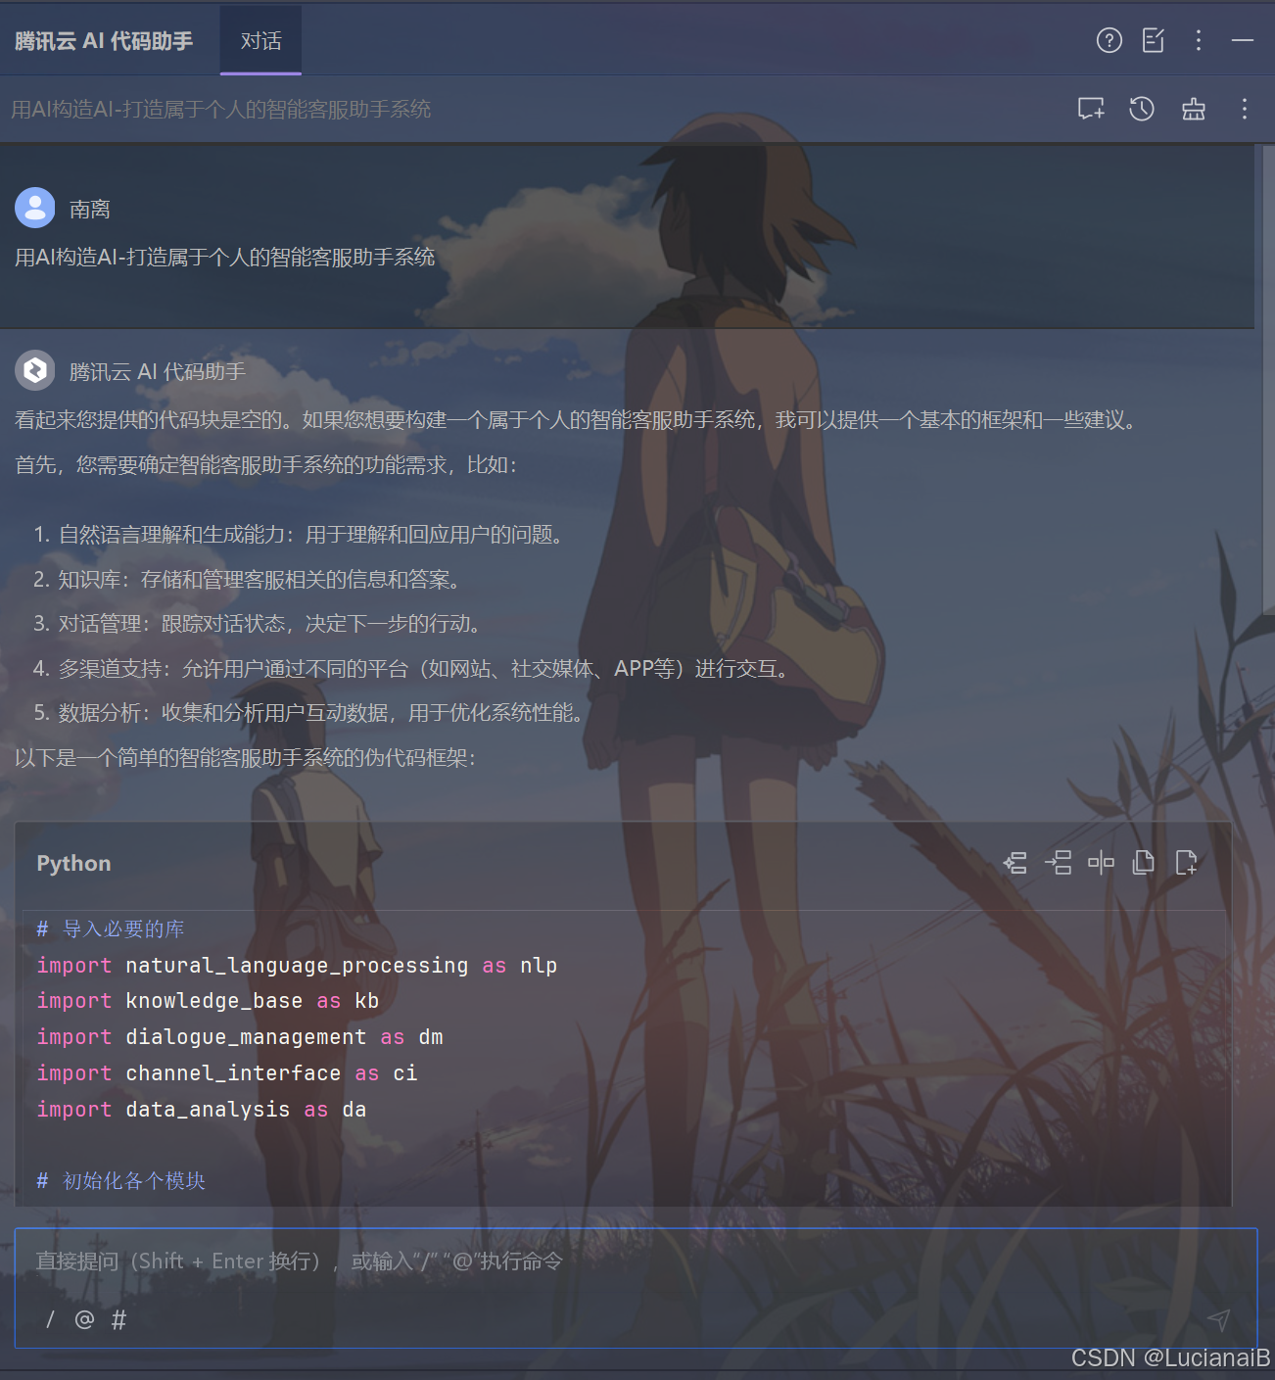The image size is (1275, 1380).
Task: Click the user message 用AI构造AI text
Action: tap(224, 257)
